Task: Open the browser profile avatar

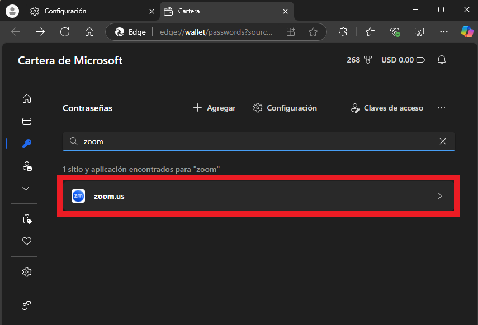Action: (x=12, y=11)
